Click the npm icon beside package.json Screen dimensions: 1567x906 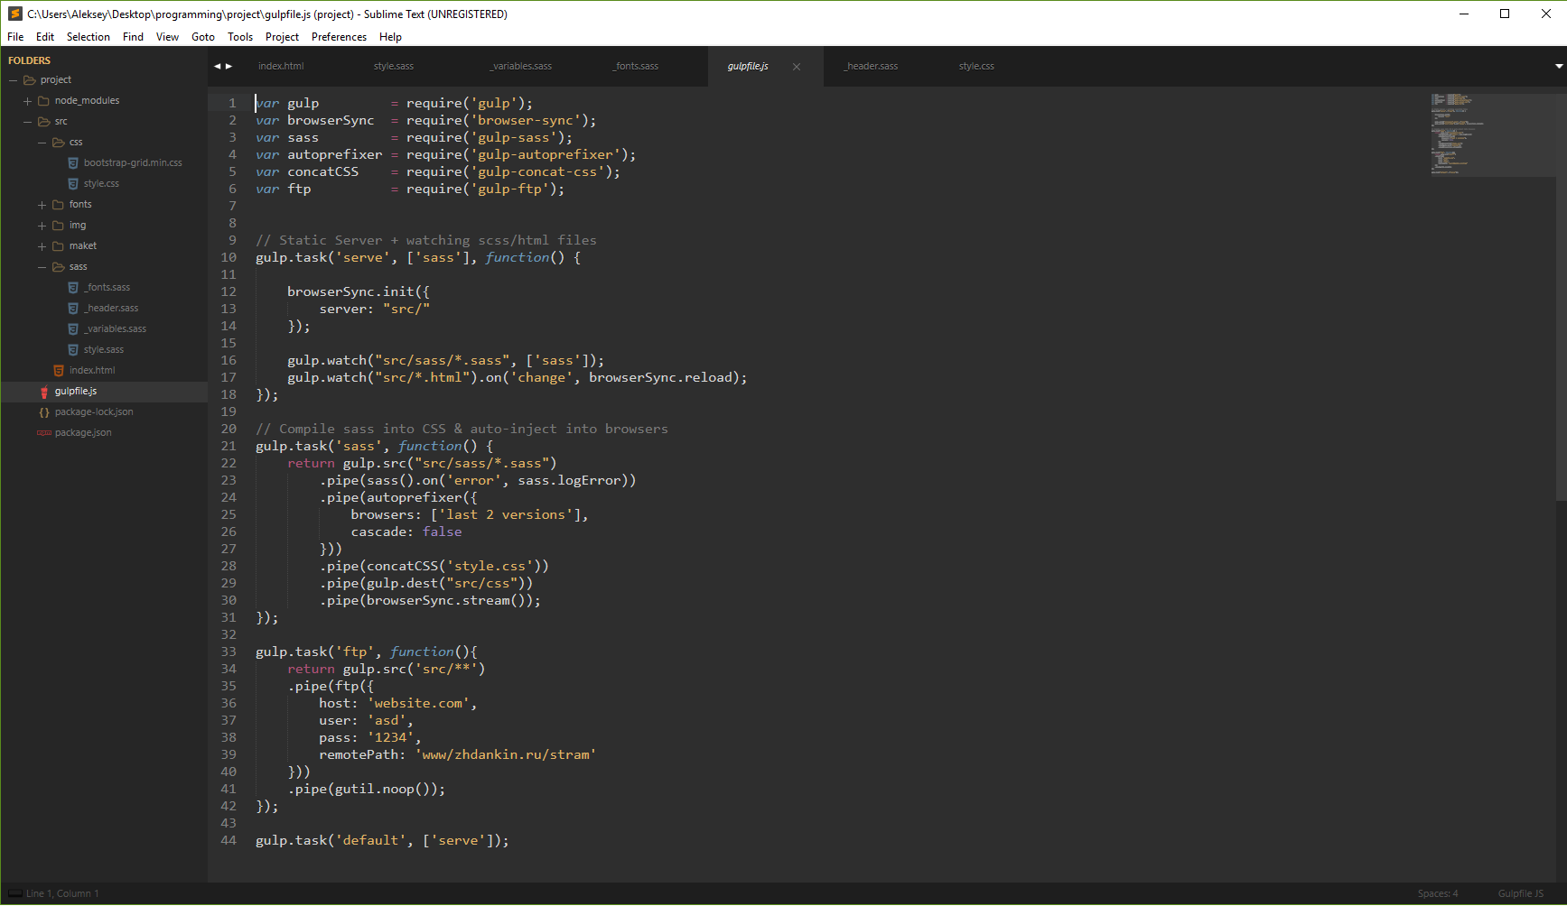click(x=44, y=433)
